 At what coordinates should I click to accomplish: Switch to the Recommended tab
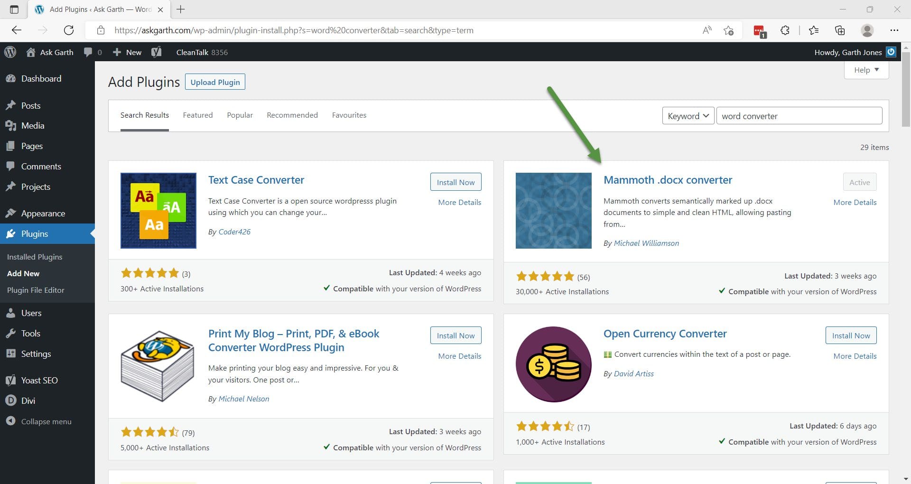(x=292, y=115)
